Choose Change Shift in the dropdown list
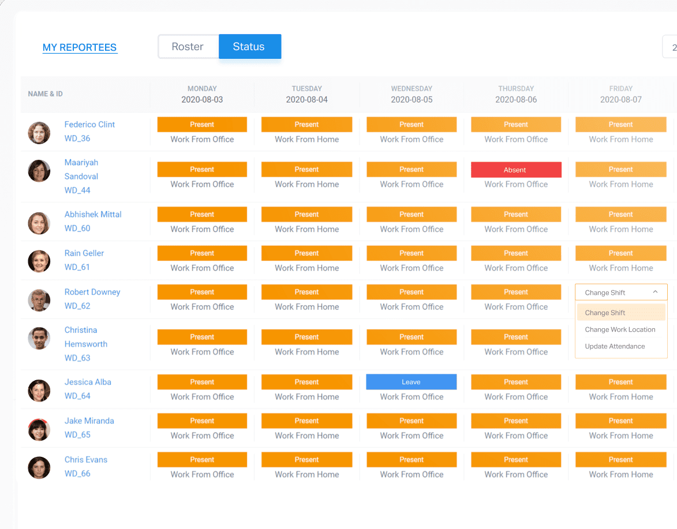Screen dimensions: 677x529 pyautogui.click(x=621, y=313)
